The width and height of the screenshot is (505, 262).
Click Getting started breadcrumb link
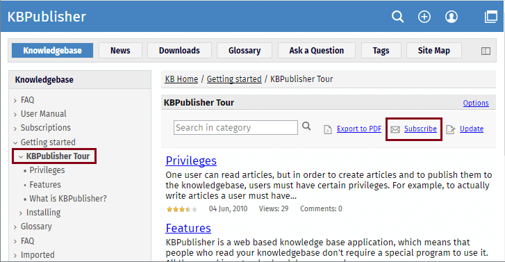(x=234, y=79)
